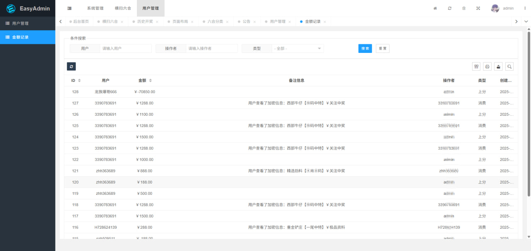531x251 pixels.
Task: Click the 类型 column header
Action: (482, 81)
